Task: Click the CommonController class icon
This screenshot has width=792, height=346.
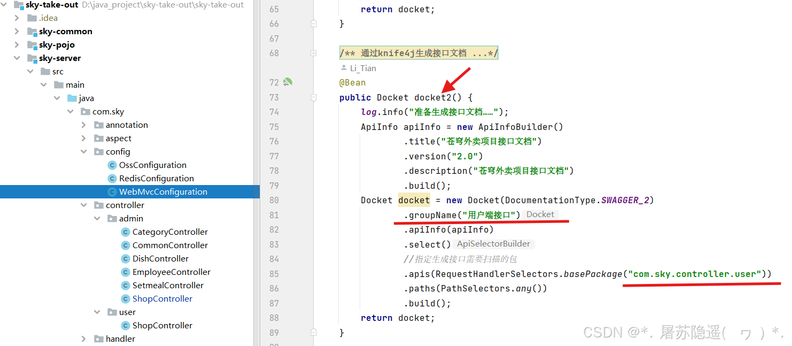Action: (126, 245)
